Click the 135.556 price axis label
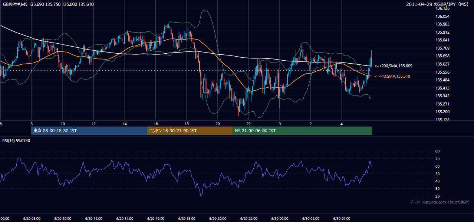 click(442, 72)
